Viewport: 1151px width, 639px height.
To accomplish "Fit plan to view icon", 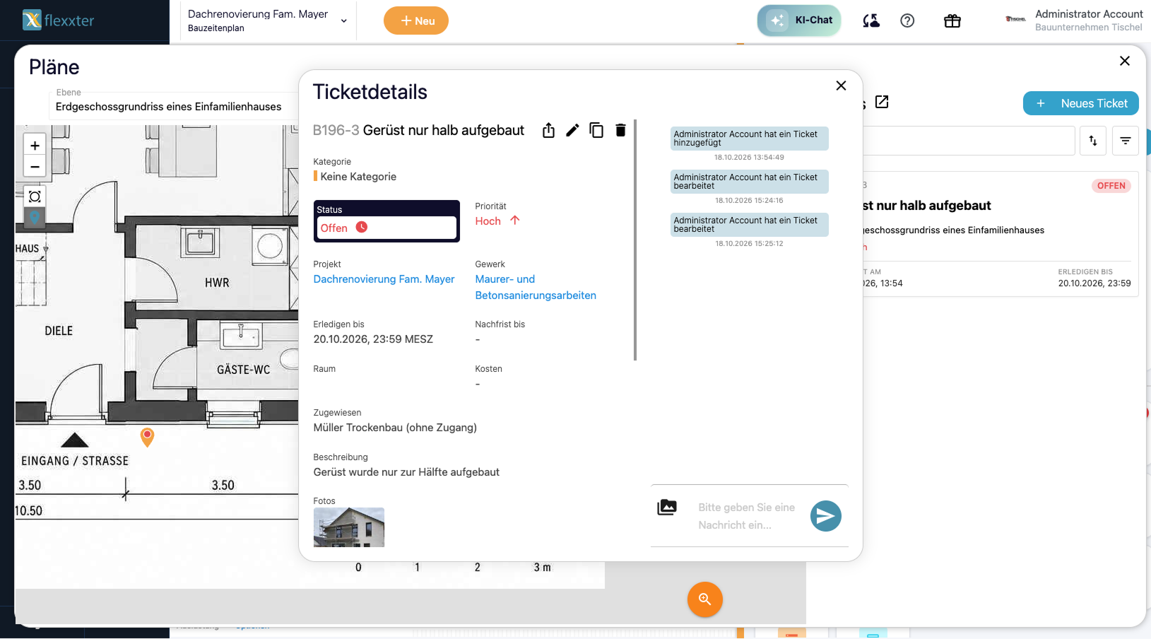I will (35, 197).
